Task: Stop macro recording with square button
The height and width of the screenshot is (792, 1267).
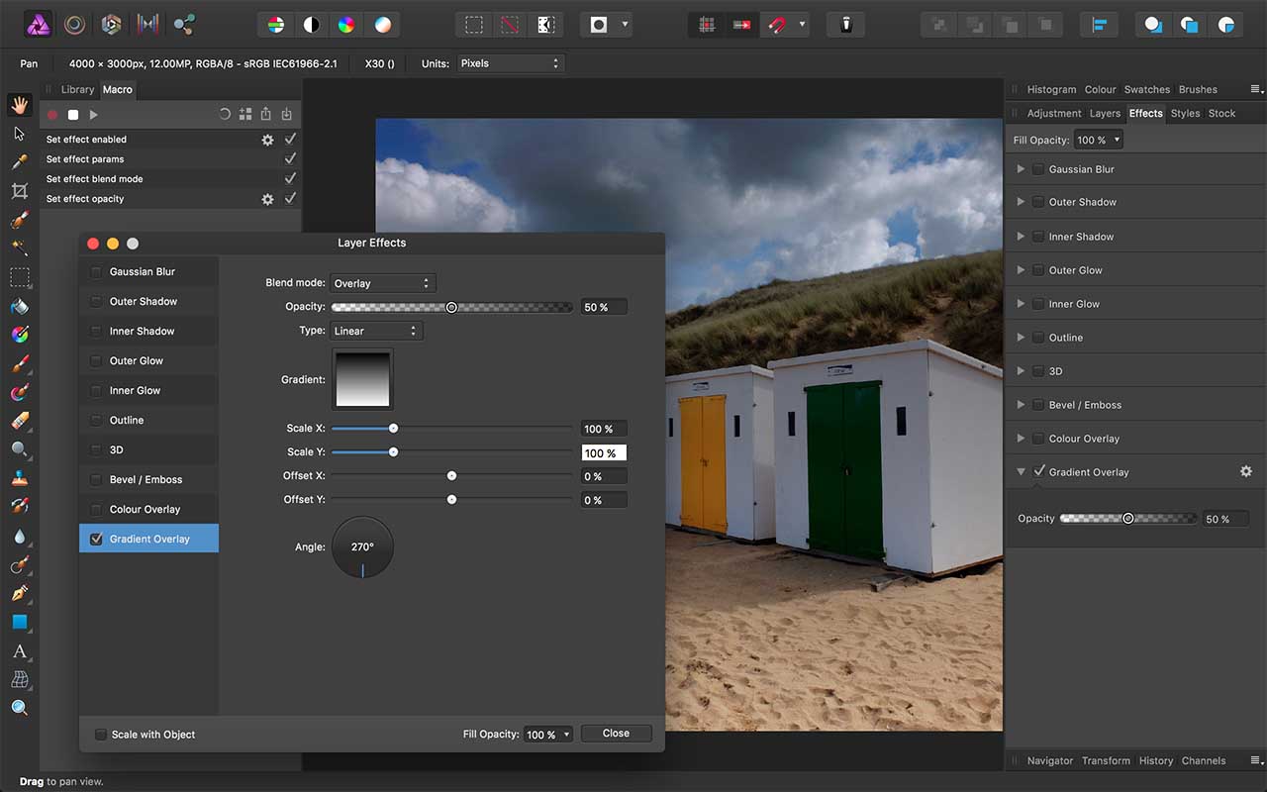Action: [73, 115]
